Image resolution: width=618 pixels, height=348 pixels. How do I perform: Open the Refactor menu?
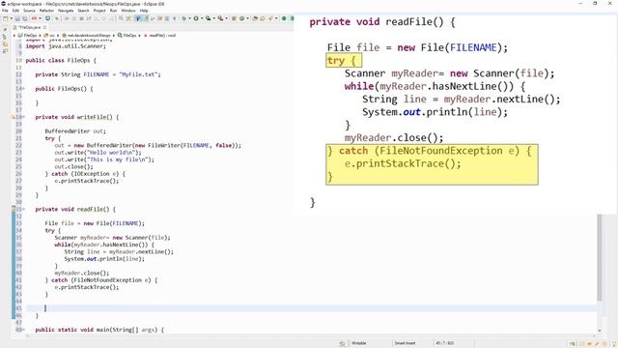point(46,11)
